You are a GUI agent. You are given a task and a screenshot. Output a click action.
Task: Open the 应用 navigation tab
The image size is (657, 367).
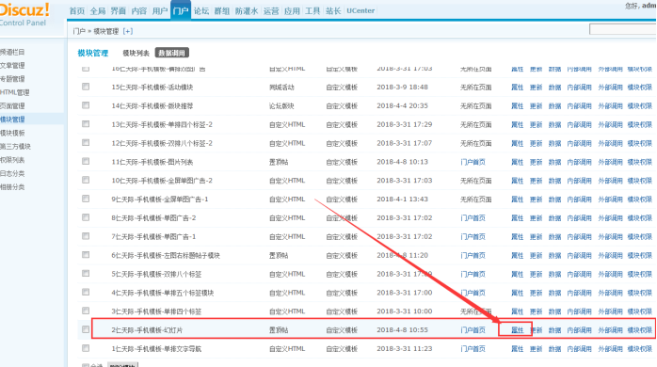coord(292,11)
